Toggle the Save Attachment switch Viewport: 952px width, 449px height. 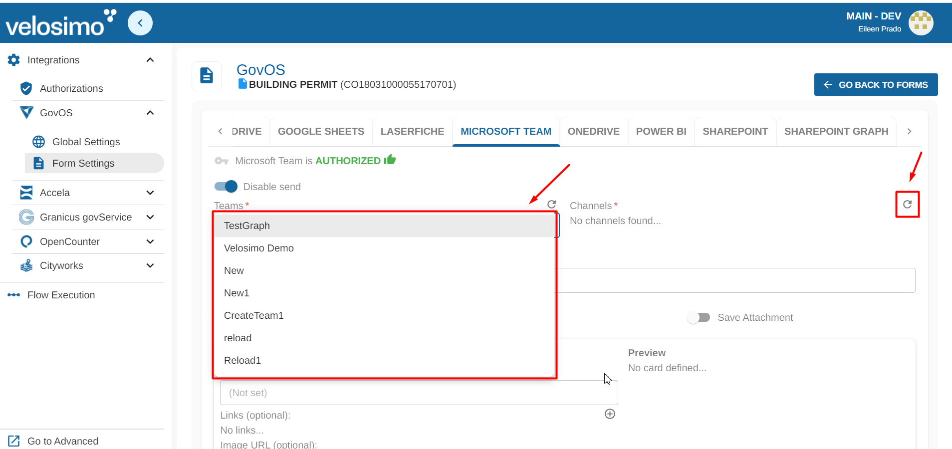click(x=699, y=317)
